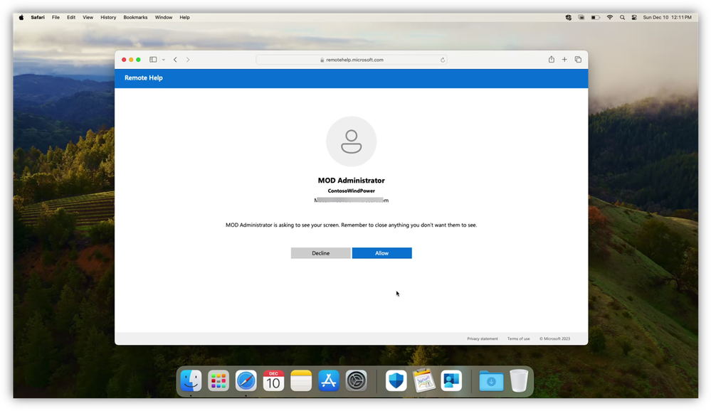Open Spotlight search magnifier icon
Screen dimensions: 711x411
622,18
